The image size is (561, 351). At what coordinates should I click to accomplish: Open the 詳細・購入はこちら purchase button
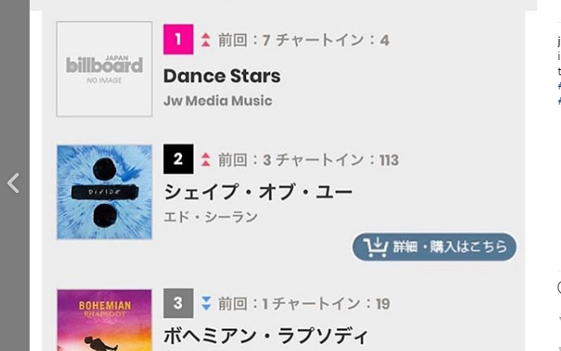click(434, 247)
